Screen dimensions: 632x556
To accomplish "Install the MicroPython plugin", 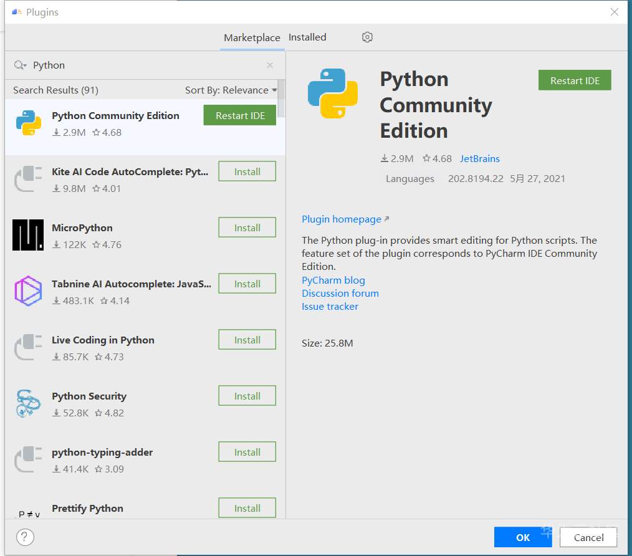I will 247,228.
